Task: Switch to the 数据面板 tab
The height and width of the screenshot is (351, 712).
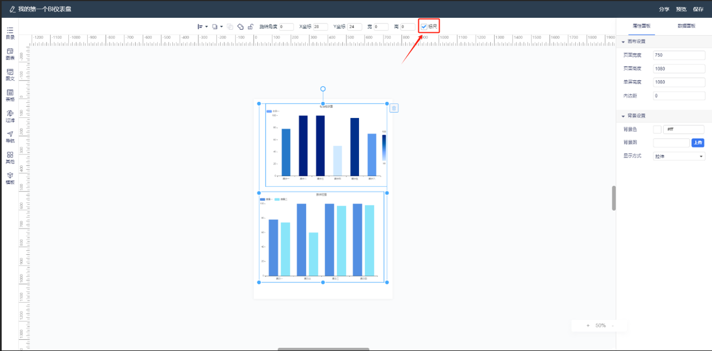Action: pyautogui.click(x=687, y=26)
